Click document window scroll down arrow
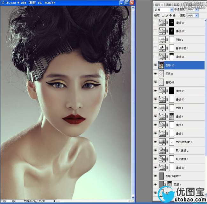 point(133,197)
